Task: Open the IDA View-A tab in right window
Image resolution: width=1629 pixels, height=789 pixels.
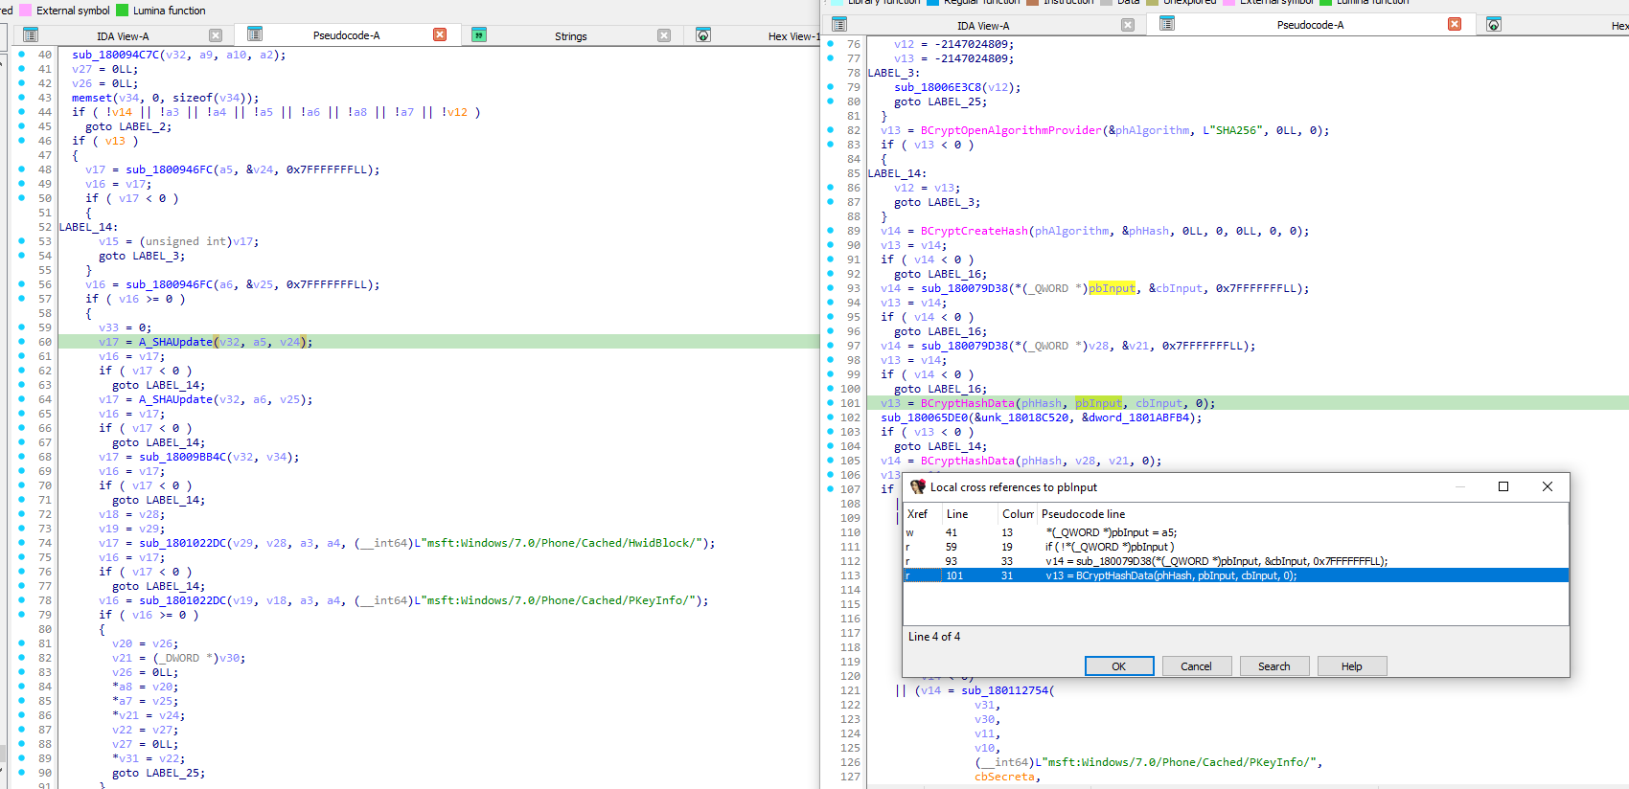Action: coord(982,26)
